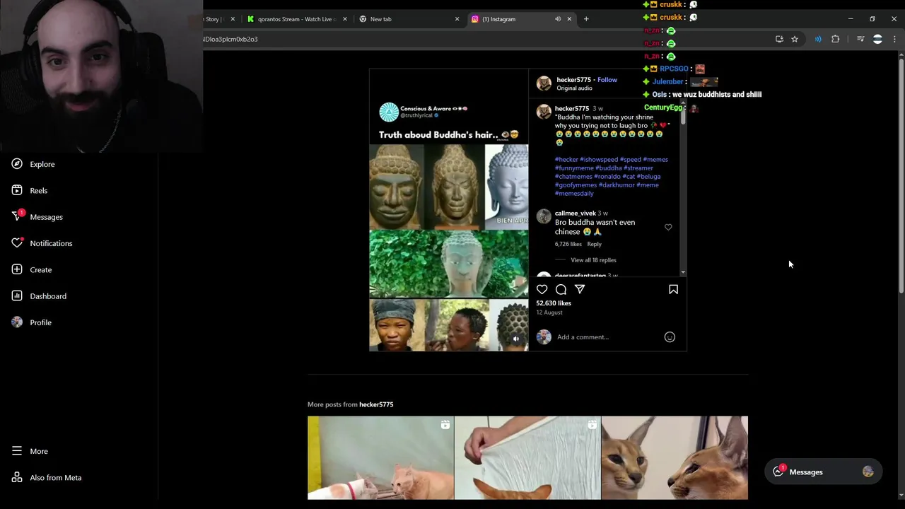
Task: Click the Add a comment field
Action: (607, 337)
